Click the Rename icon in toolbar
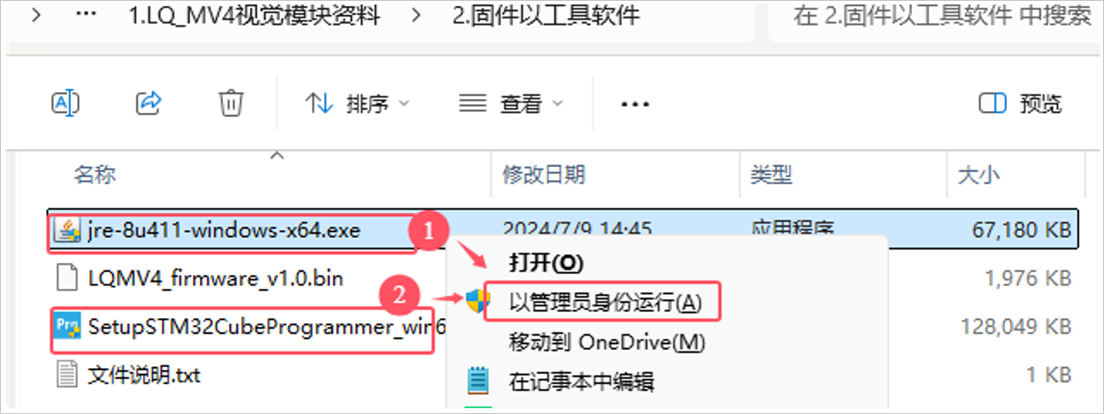The image size is (1104, 414). click(66, 103)
